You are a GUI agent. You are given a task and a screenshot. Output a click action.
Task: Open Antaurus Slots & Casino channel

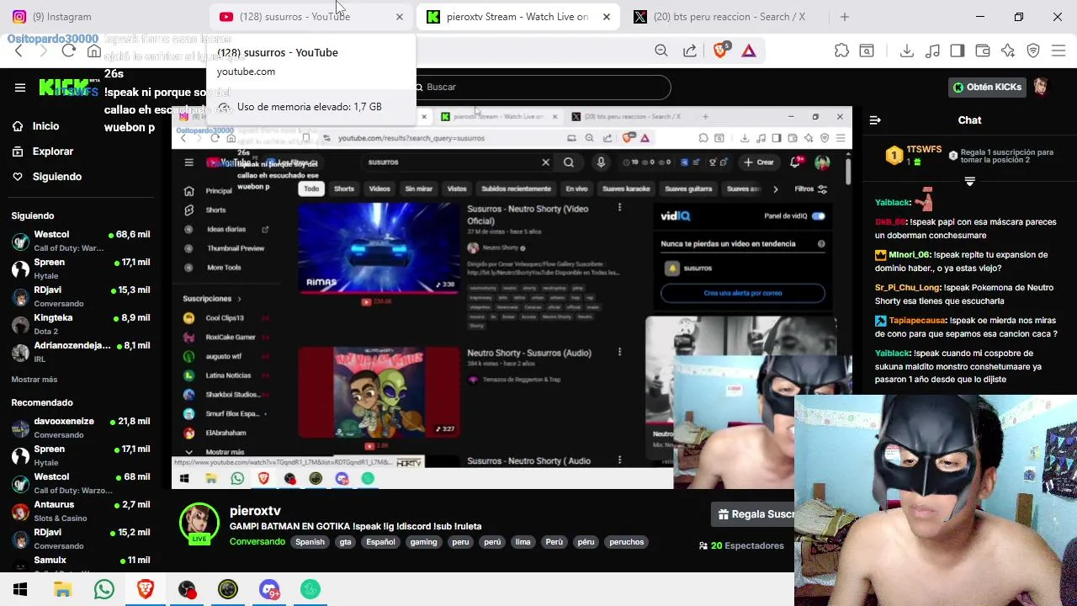click(81, 511)
